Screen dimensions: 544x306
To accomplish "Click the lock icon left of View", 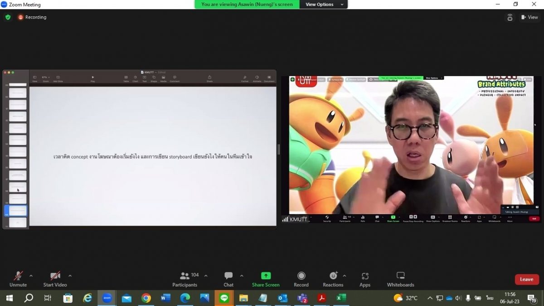I will [x=510, y=17].
